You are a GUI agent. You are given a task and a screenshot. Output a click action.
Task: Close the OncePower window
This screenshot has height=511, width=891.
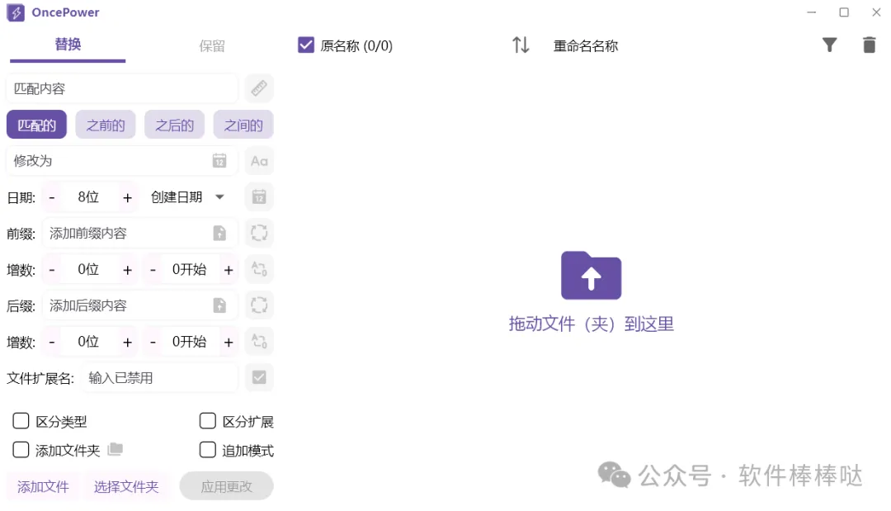click(876, 12)
